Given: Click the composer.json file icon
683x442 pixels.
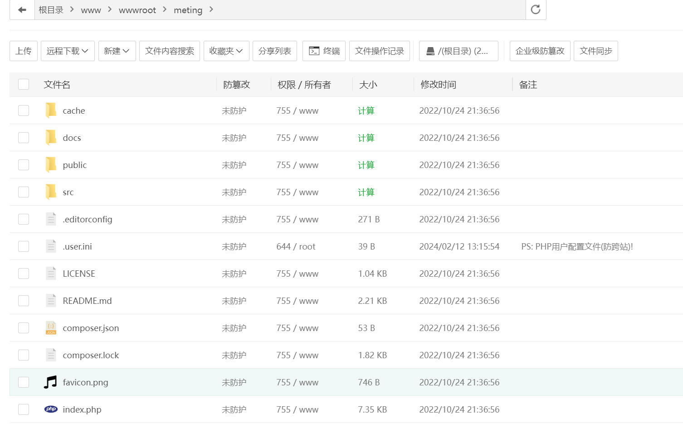Looking at the screenshot, I should coord(51,328).
